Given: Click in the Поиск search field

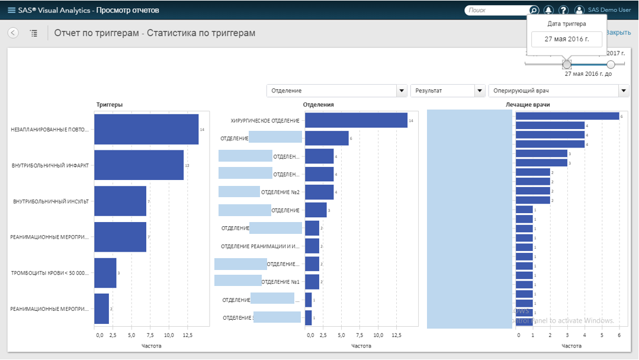Looking at the screenshot, I should [x=497, y=10].
